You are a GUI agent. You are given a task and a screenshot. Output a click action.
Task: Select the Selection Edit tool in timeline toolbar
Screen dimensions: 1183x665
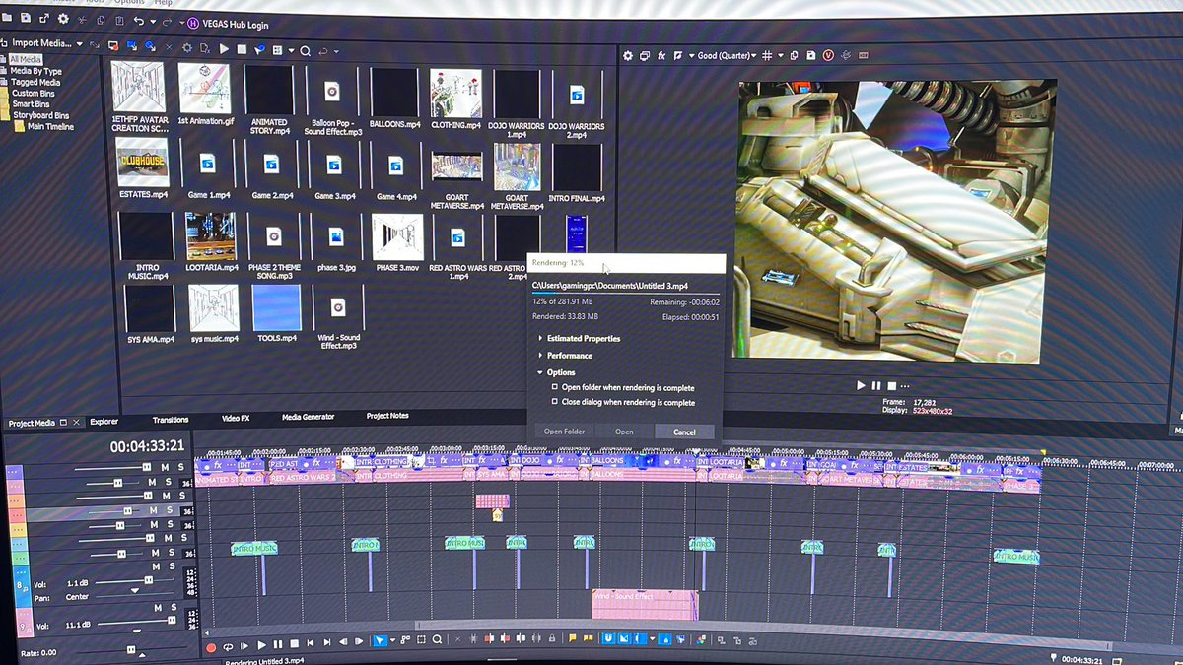point(421,639)
